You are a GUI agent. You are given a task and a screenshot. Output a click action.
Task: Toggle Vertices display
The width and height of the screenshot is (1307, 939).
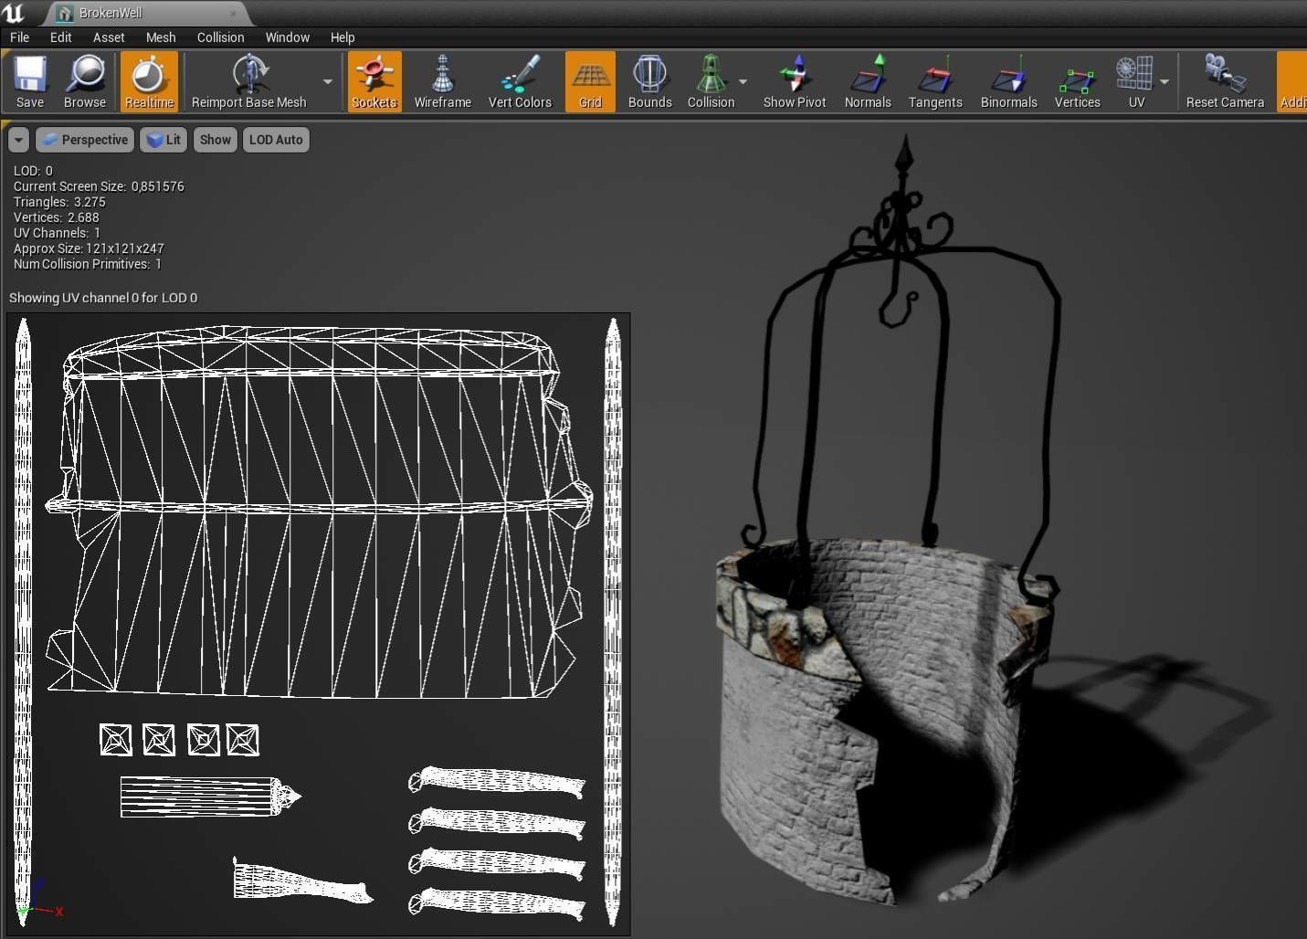1077,81
